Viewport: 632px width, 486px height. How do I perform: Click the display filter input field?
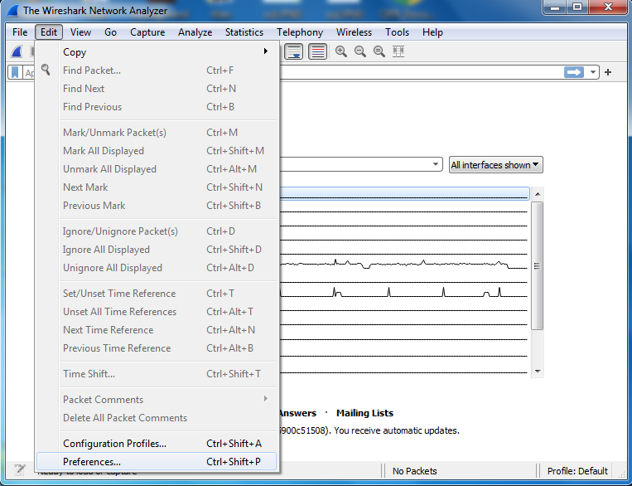click(x=422, y=72)
